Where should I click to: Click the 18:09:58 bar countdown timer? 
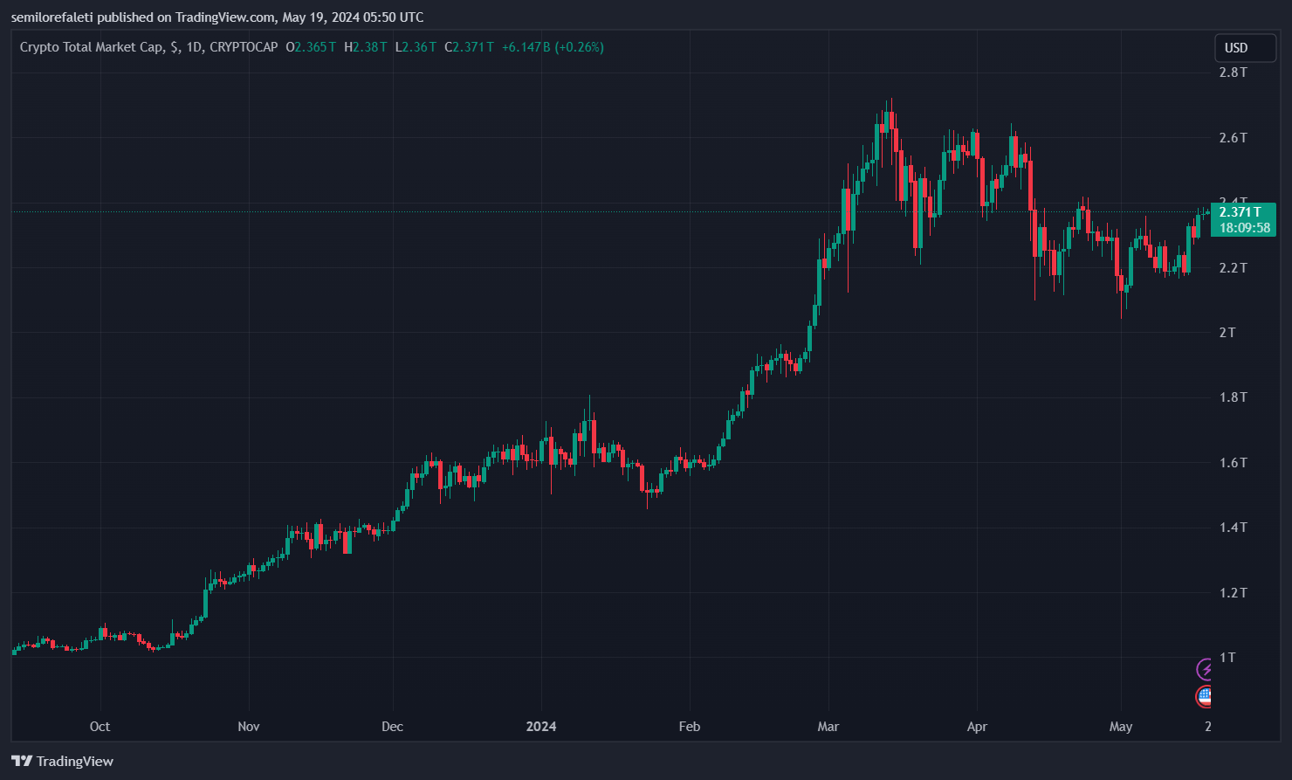[1244, 228]
